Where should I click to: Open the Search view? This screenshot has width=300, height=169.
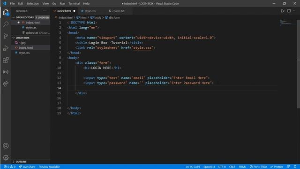pos(6,24)
